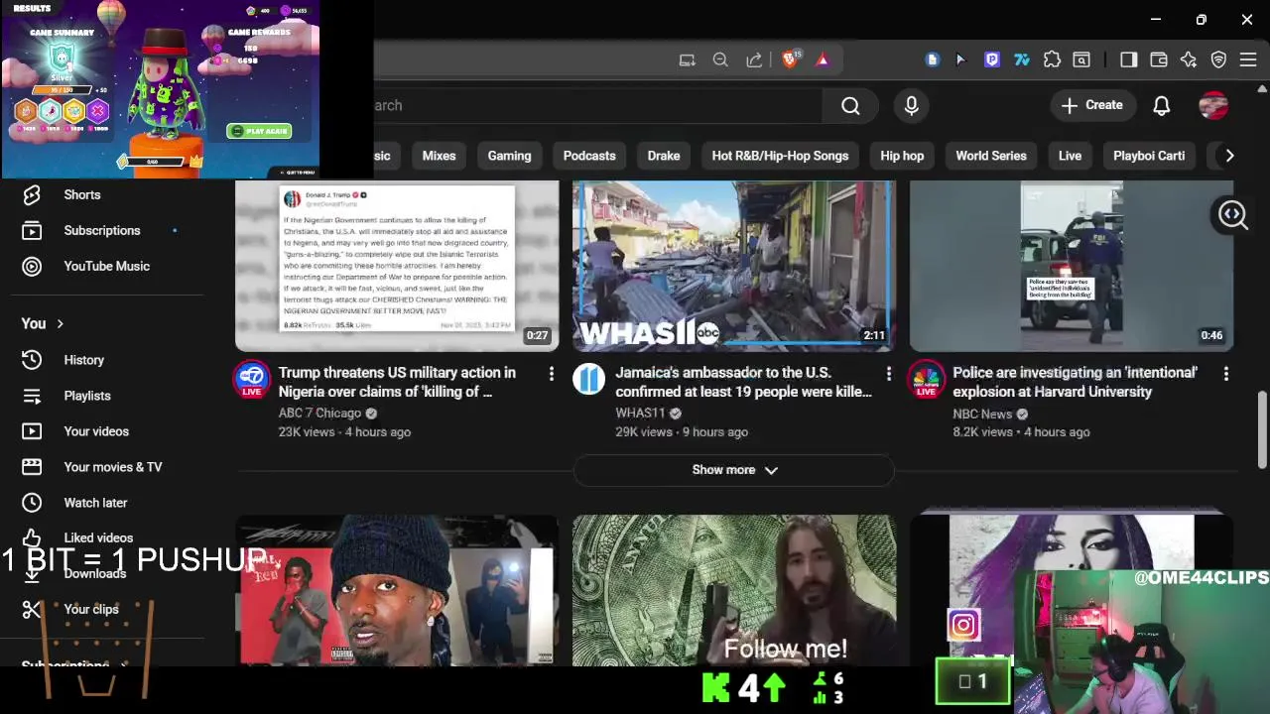Open watch History in the sidebar
Viewport: 1270px width, 714px height.
coord(83,360)
